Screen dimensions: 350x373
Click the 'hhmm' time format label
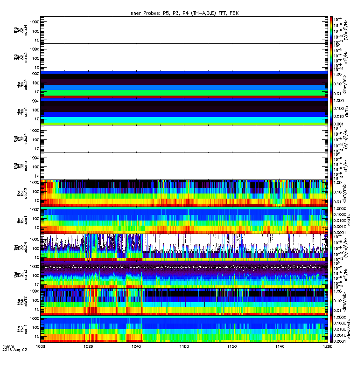pyautogui.click(x=8, y=346)
